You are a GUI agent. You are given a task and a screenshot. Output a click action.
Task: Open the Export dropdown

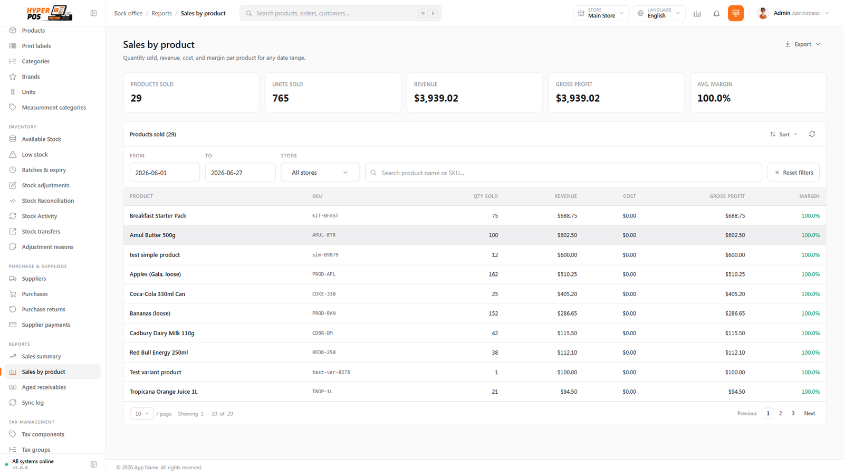[x=802, y=44]
